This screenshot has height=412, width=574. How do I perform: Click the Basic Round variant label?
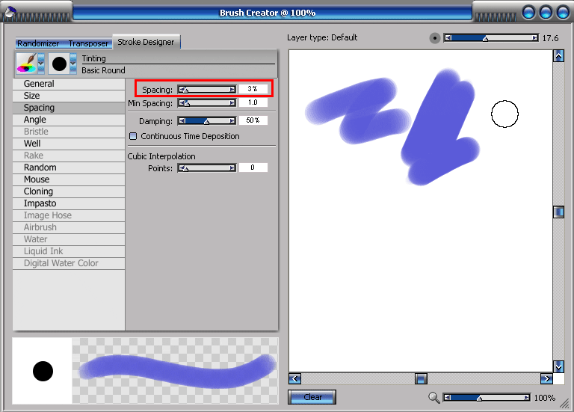point(103,70)
